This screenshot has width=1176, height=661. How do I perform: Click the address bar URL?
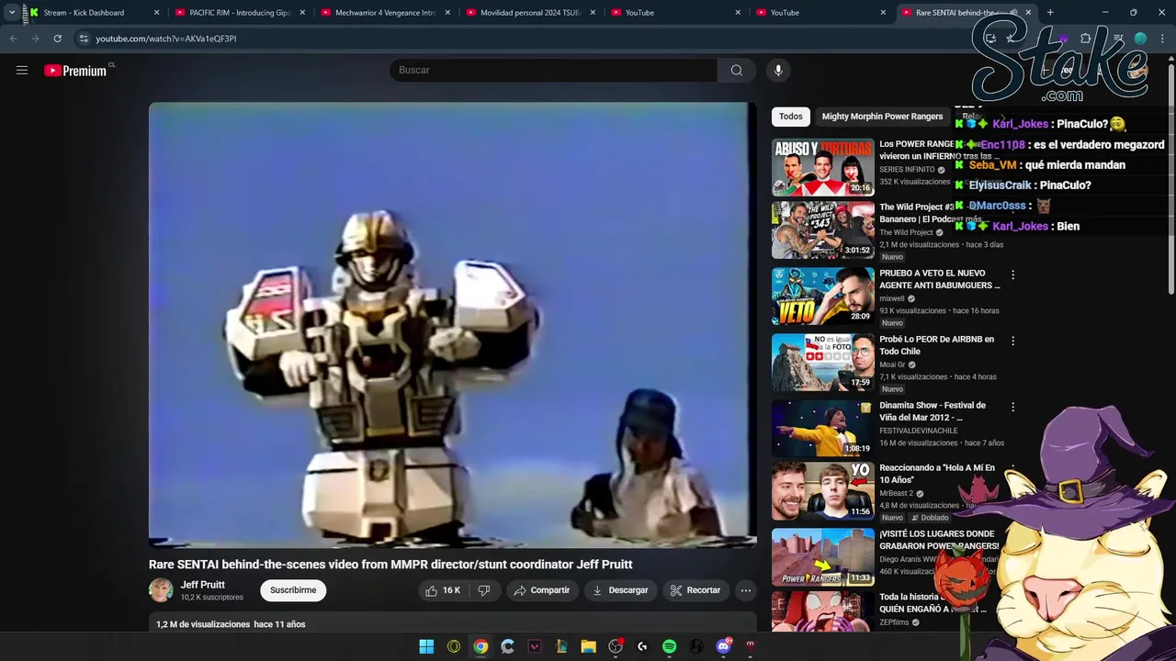tap(166, 39)
